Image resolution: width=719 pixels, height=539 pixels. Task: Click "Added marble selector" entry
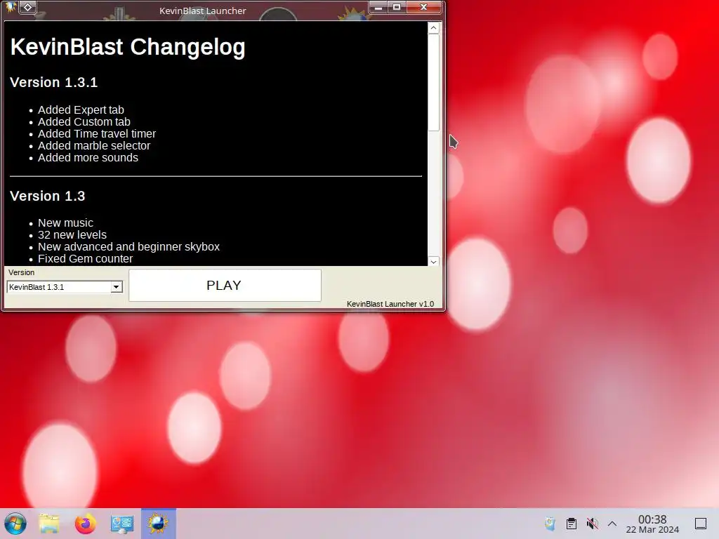tap(94, 146)
